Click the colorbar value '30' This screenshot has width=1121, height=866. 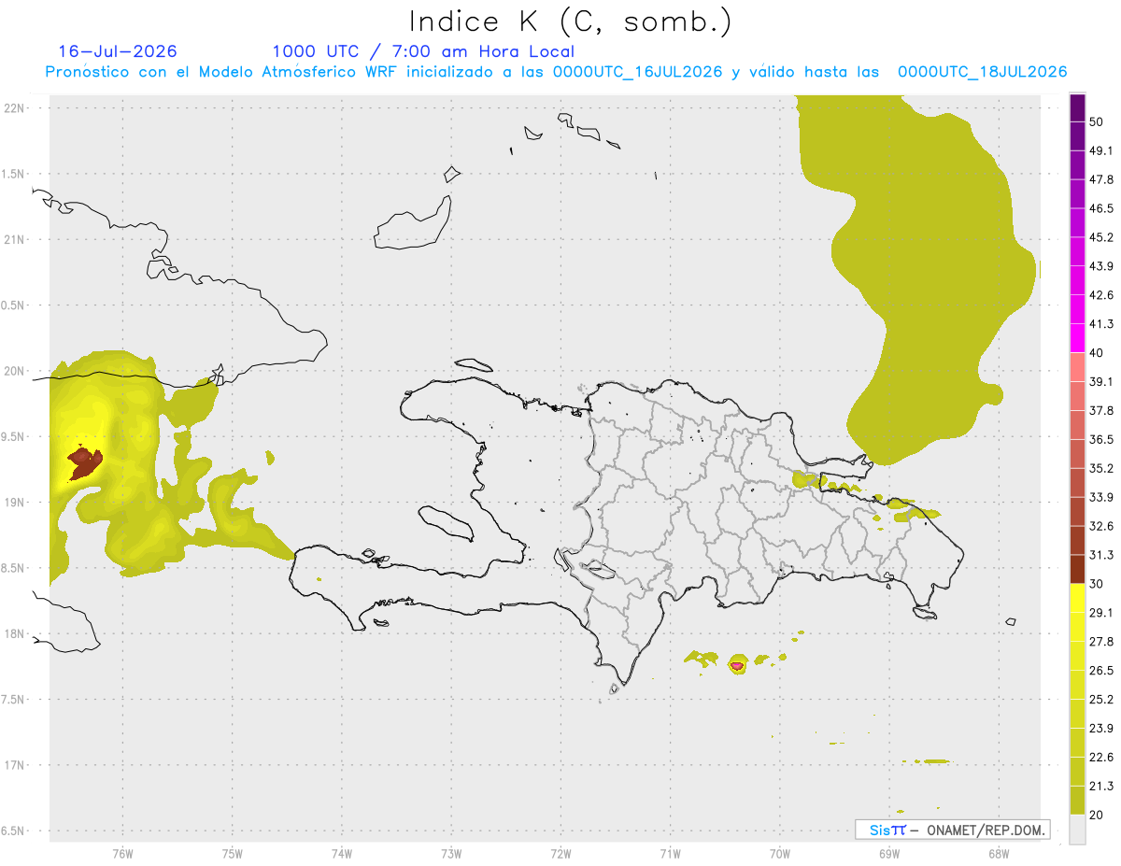[x=1098, y=584]
